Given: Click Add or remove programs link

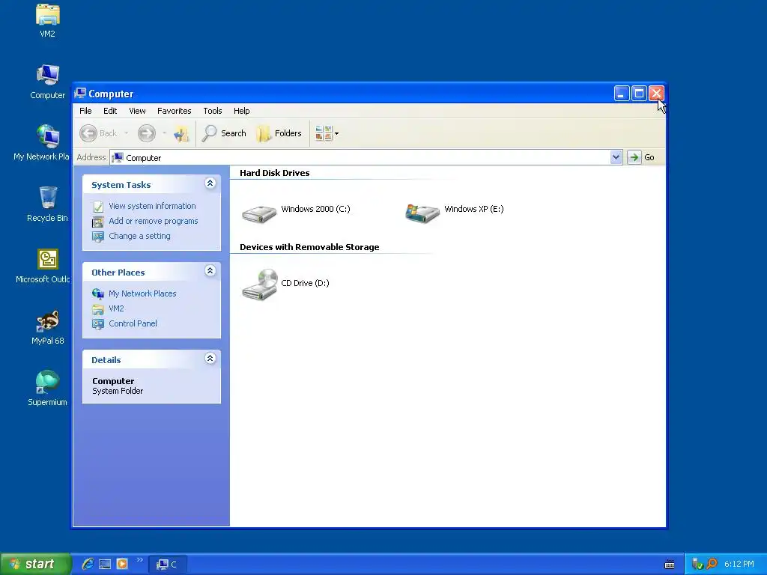Looking at the screenshot, I should click(153, 221).
